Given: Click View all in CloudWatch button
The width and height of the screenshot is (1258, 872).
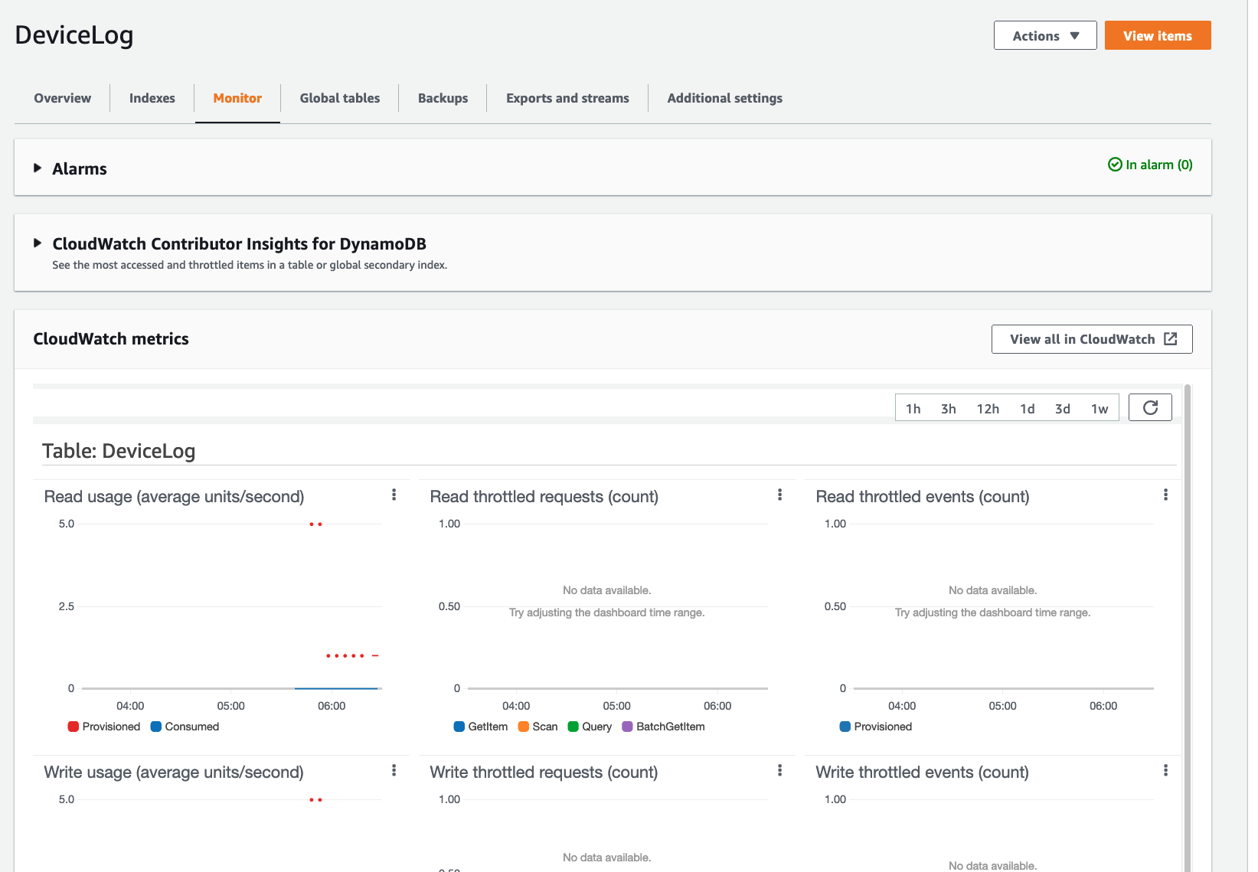Looking at the screenshot, I should [1092, 339].
